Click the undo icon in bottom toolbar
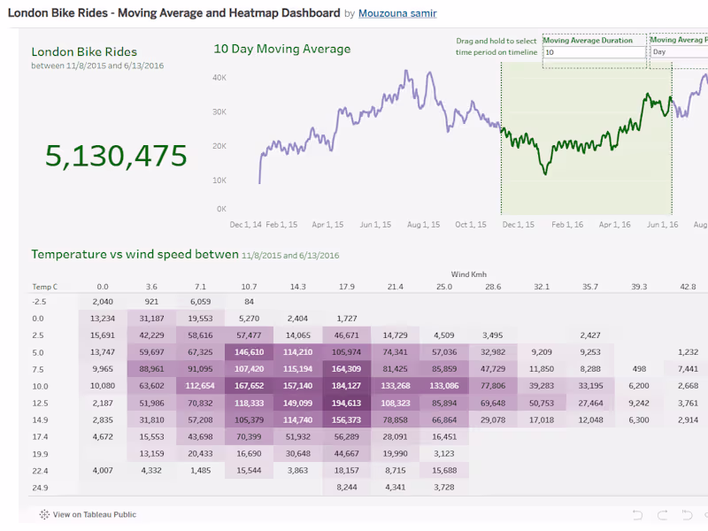Screen dimensions: 708x531 [x=635, y=514]
